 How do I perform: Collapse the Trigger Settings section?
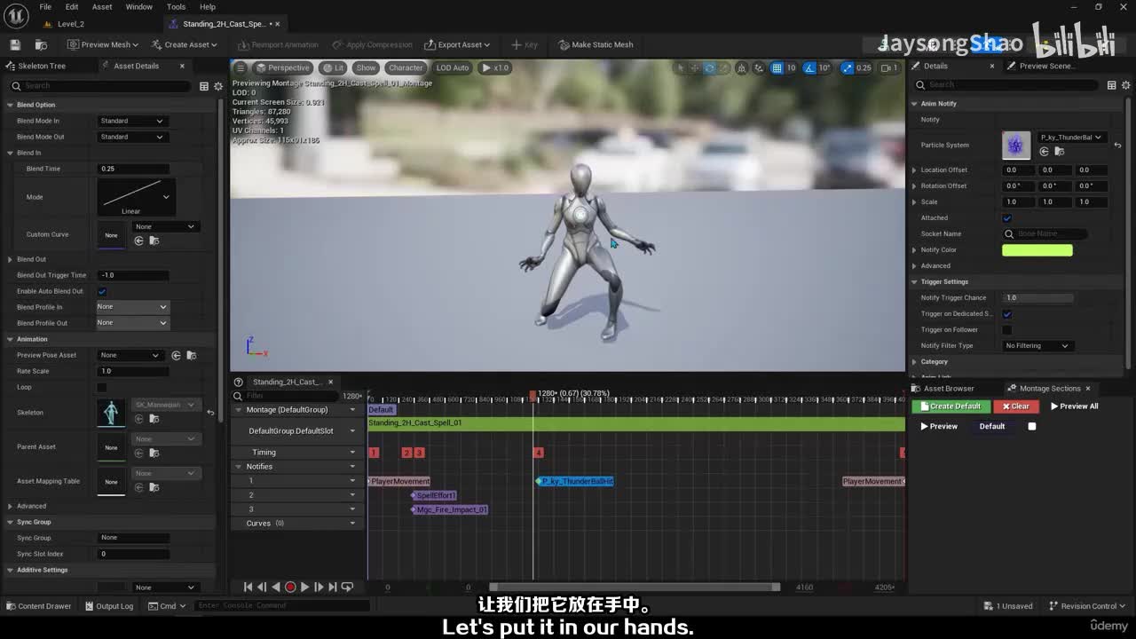(x=914, y=281)
